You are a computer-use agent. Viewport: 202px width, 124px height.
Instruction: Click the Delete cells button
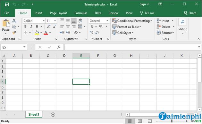[x=164, y=27]
